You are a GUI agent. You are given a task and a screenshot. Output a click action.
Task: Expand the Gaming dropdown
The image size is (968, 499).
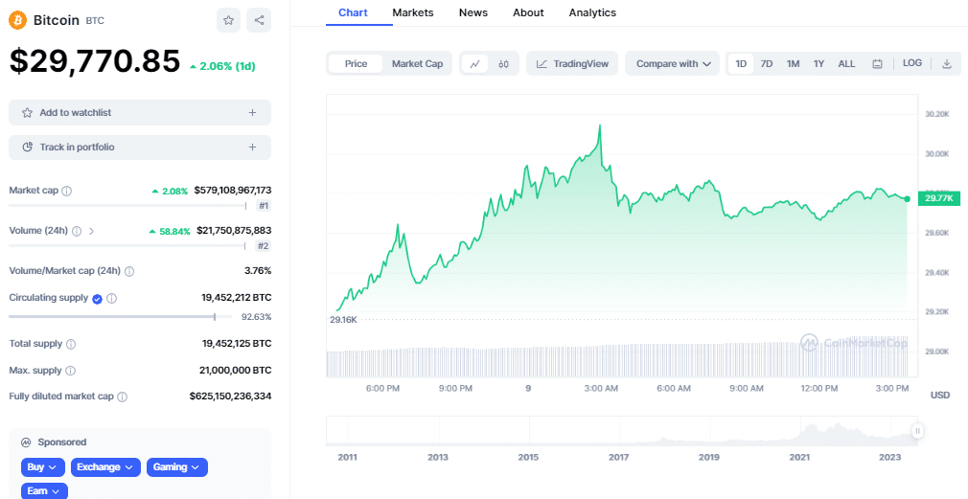click(x=177, y=467)
